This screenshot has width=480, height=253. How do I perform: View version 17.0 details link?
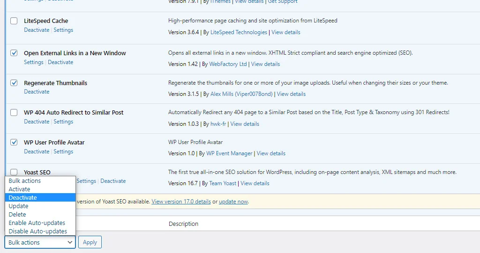[181, 202]
